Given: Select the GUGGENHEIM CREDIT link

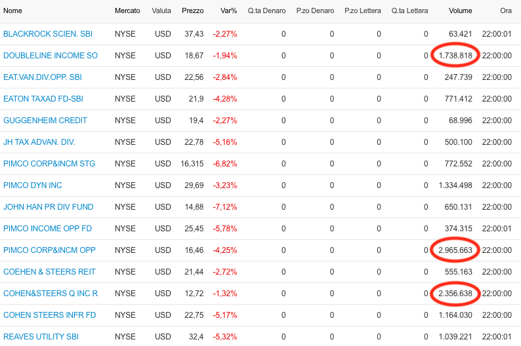Looking at the screenshot, I should coord(45,120).
